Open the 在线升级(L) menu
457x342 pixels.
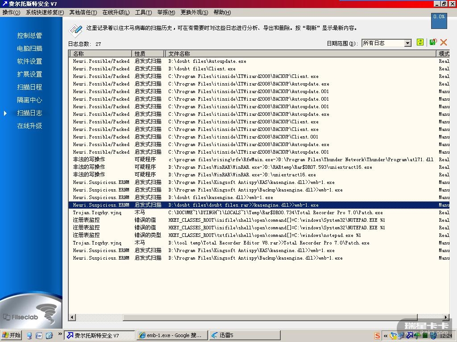pos(116,12)
